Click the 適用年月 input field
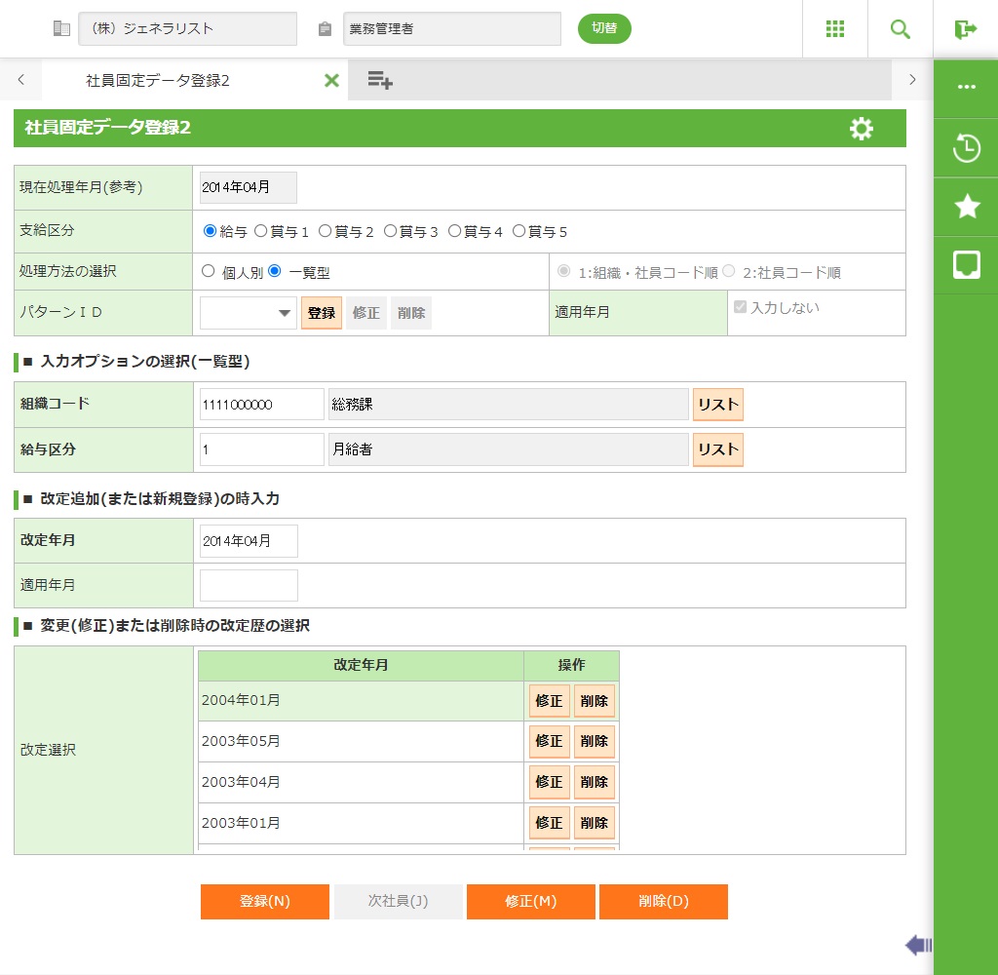998x975 pixels. point(249,585)
